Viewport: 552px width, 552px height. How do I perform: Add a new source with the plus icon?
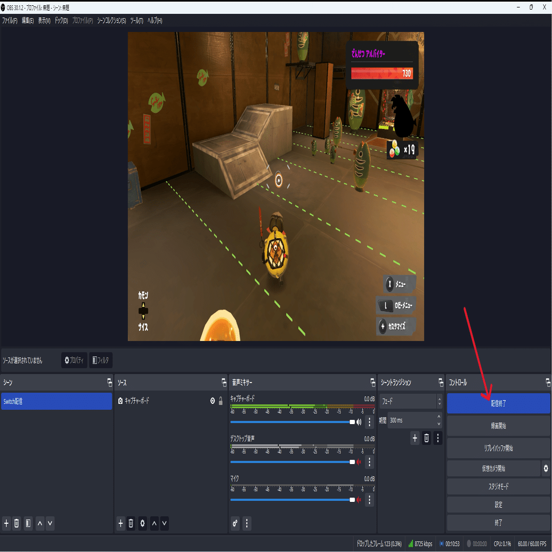click(121, 523)
